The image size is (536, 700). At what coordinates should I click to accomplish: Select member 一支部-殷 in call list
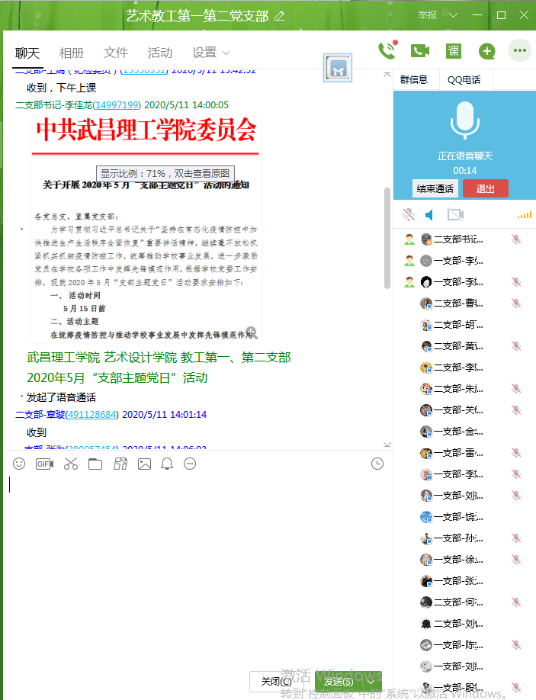coord(464,688)
